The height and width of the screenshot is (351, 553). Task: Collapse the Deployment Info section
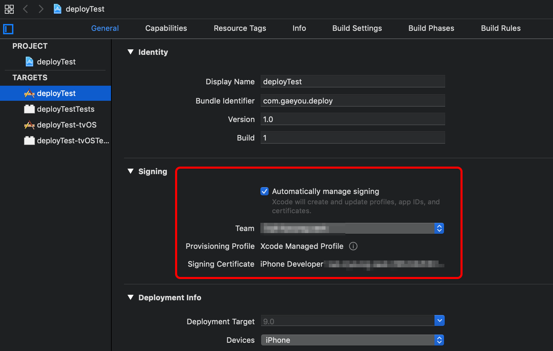pos(131,297)
